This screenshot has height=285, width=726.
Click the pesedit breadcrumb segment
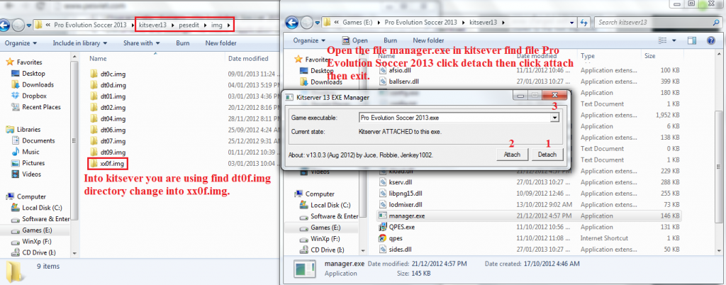click(189, 25)
